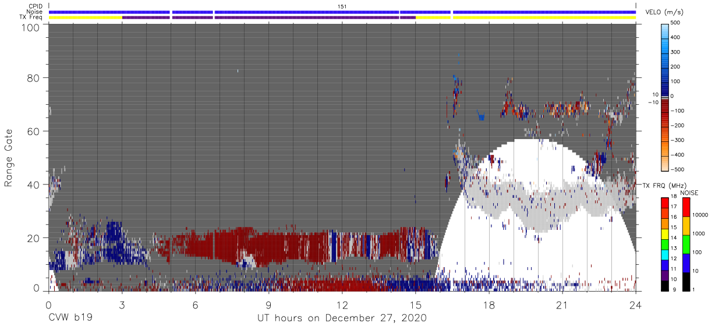Click the x-axis tick label '15'

pos(415,305)
